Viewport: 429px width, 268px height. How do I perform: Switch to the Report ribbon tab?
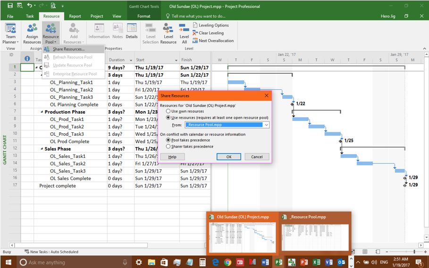[75, 16]
